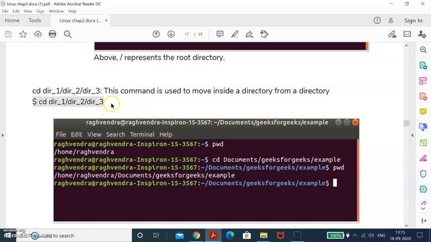This screenshot has width=431, height=242.
Task: Click the Windows search box in the taskbar
Action: (x=73, y=235)
